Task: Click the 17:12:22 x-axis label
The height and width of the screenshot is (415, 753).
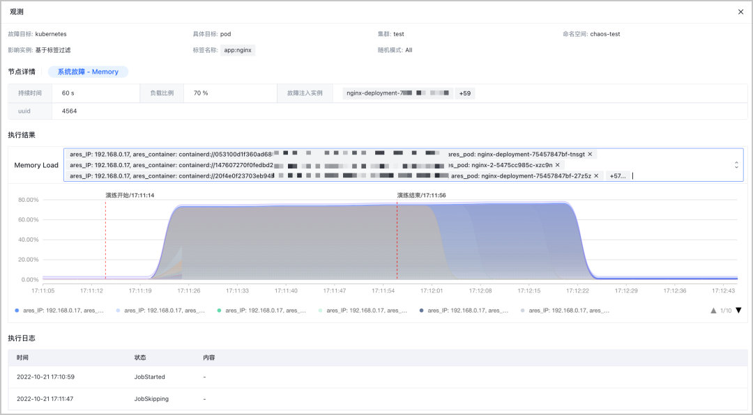Action: coord(577,291)
